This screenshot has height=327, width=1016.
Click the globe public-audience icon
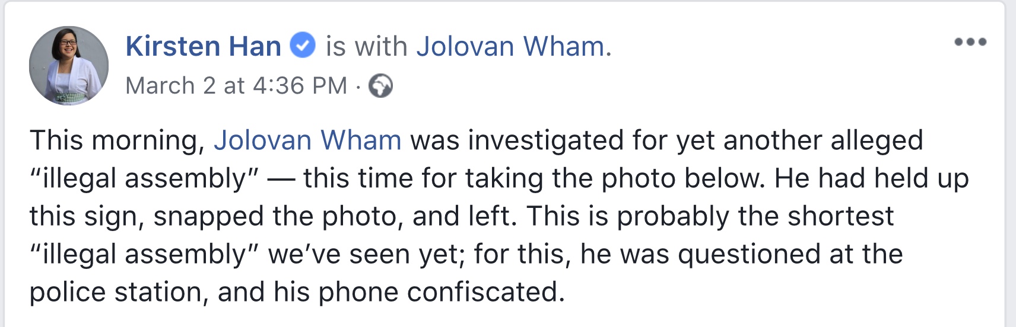click(380, 86)
